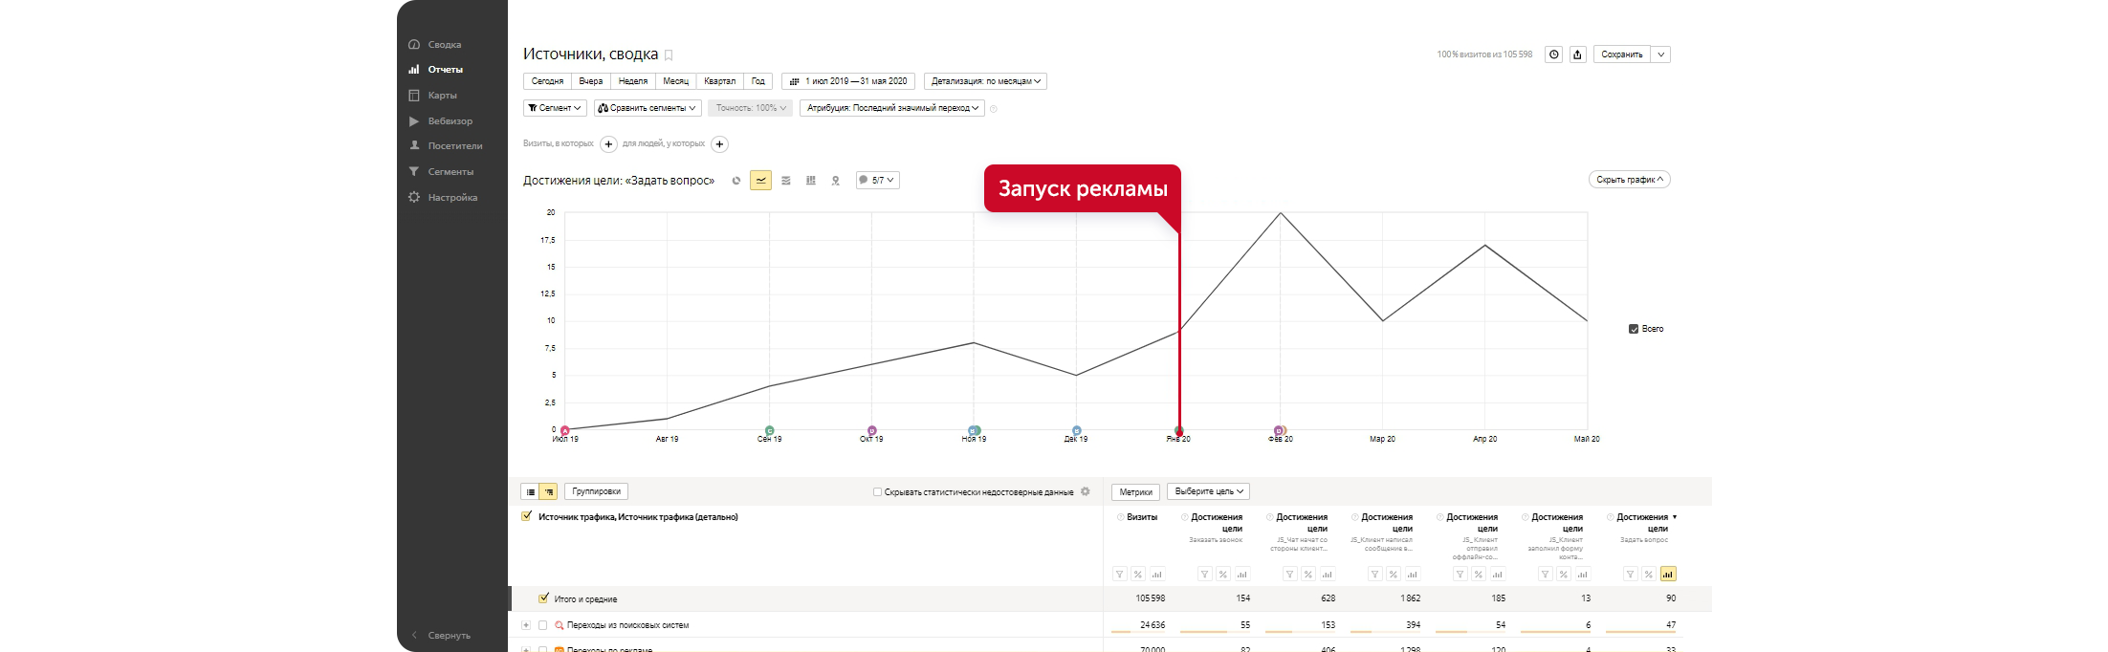The width and height of the screenshot is (2108, 652).
Task: Switch the chart to line view
Action: point(761,181)
